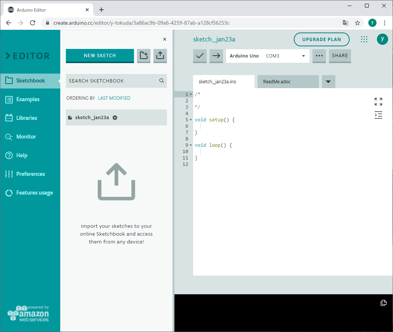Viewport: 393px width, 332px height.
Task: Collapse the loop function fold arrow
Action: click(x=191, y=145)
